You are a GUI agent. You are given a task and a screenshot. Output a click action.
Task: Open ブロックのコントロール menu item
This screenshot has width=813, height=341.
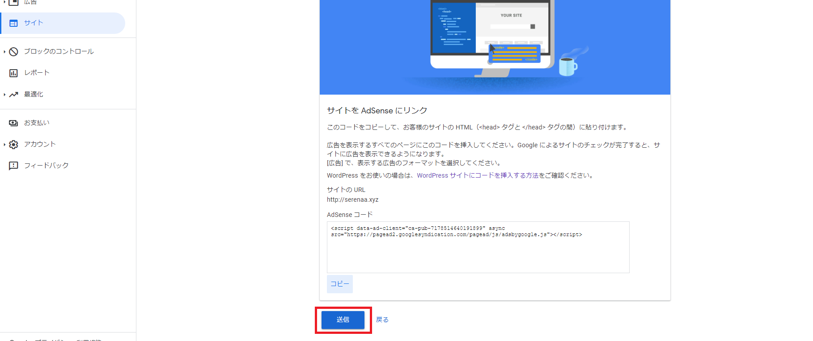click(59, 51)
